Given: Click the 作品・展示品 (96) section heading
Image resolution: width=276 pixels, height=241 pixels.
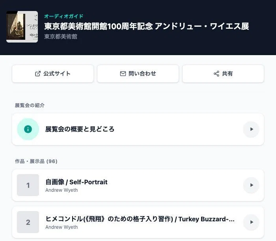Looking at the screenshot, I should (x=36, y=161).
